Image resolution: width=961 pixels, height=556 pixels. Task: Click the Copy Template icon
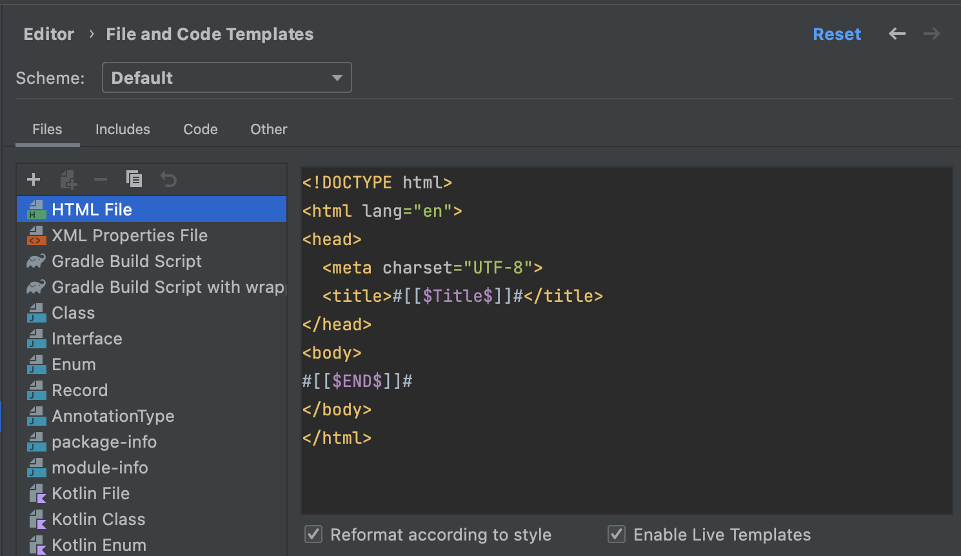[134, 179]
